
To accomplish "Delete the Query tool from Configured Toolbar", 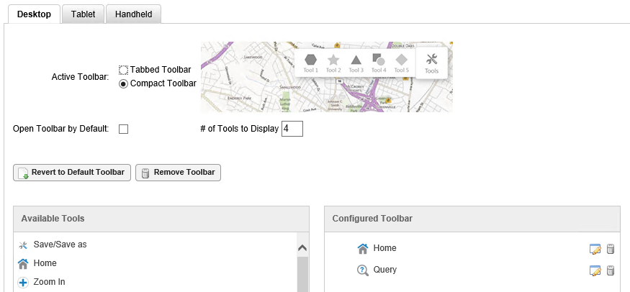I will click(611, 270).
